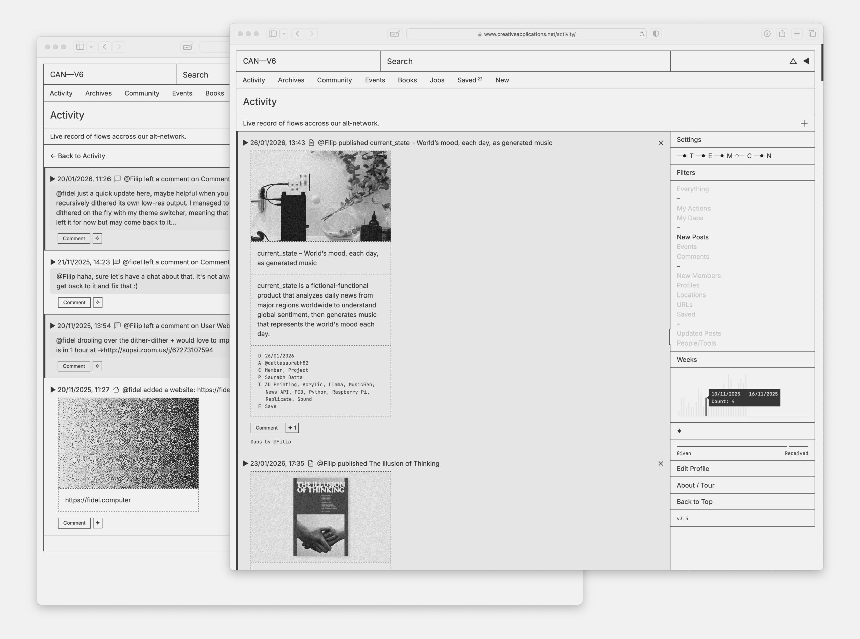Click the privacy shield icon beside the address bar

pos(656,34)
